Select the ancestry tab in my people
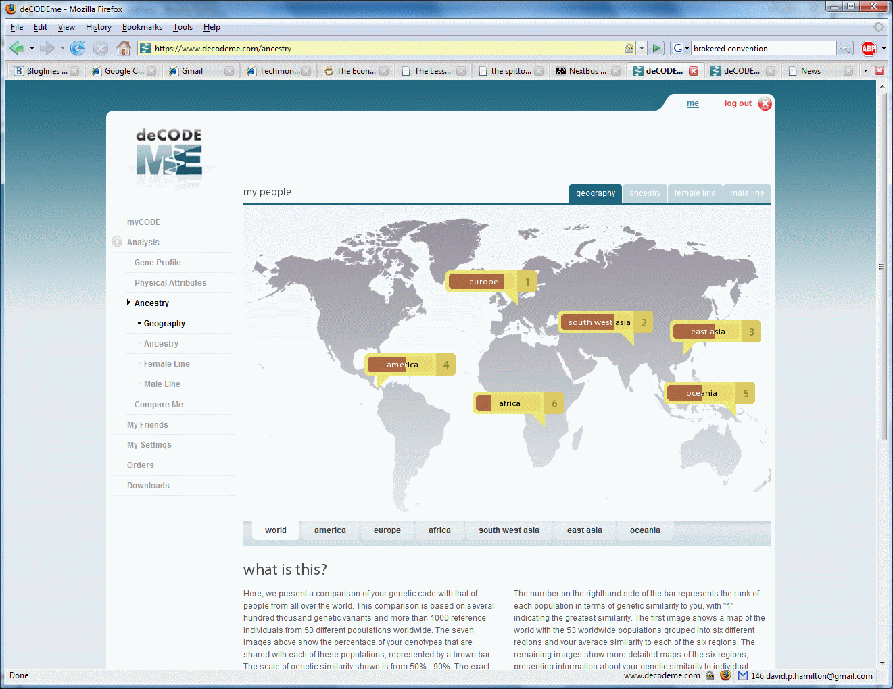Screen dimensions: 893x689 click(x=645, y=193)
